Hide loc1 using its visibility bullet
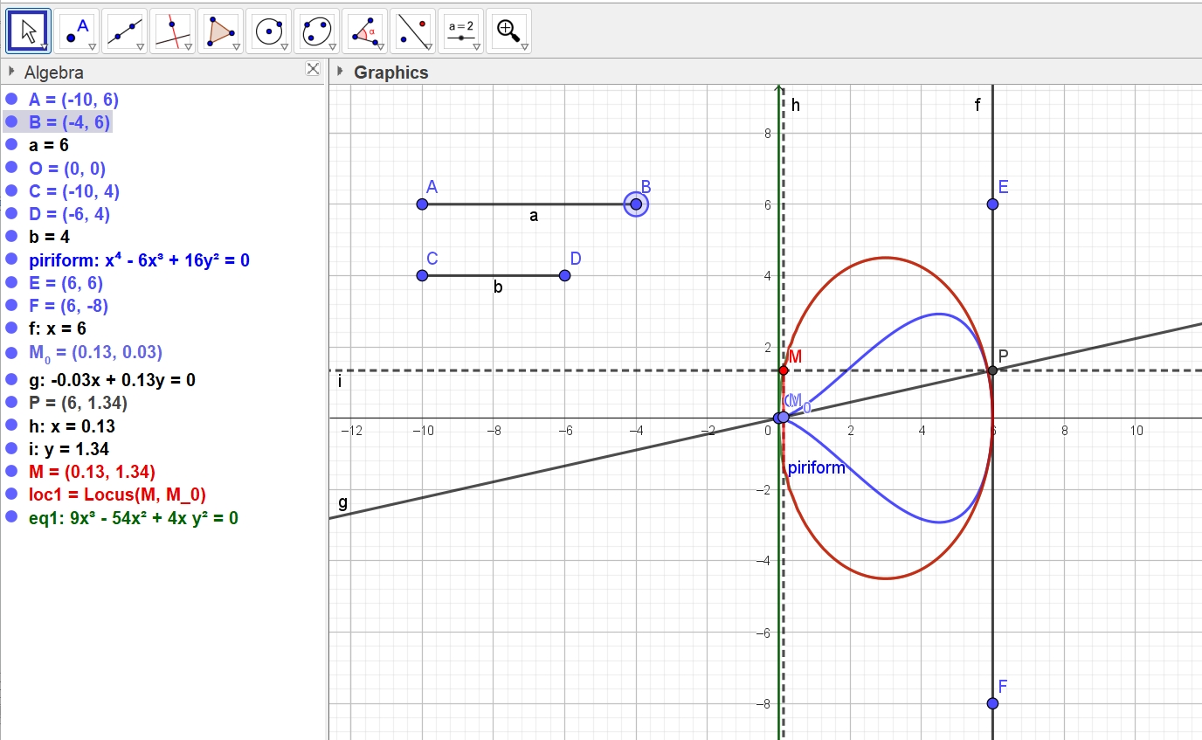The image size is (1202, 740). [x=11, y=494]
